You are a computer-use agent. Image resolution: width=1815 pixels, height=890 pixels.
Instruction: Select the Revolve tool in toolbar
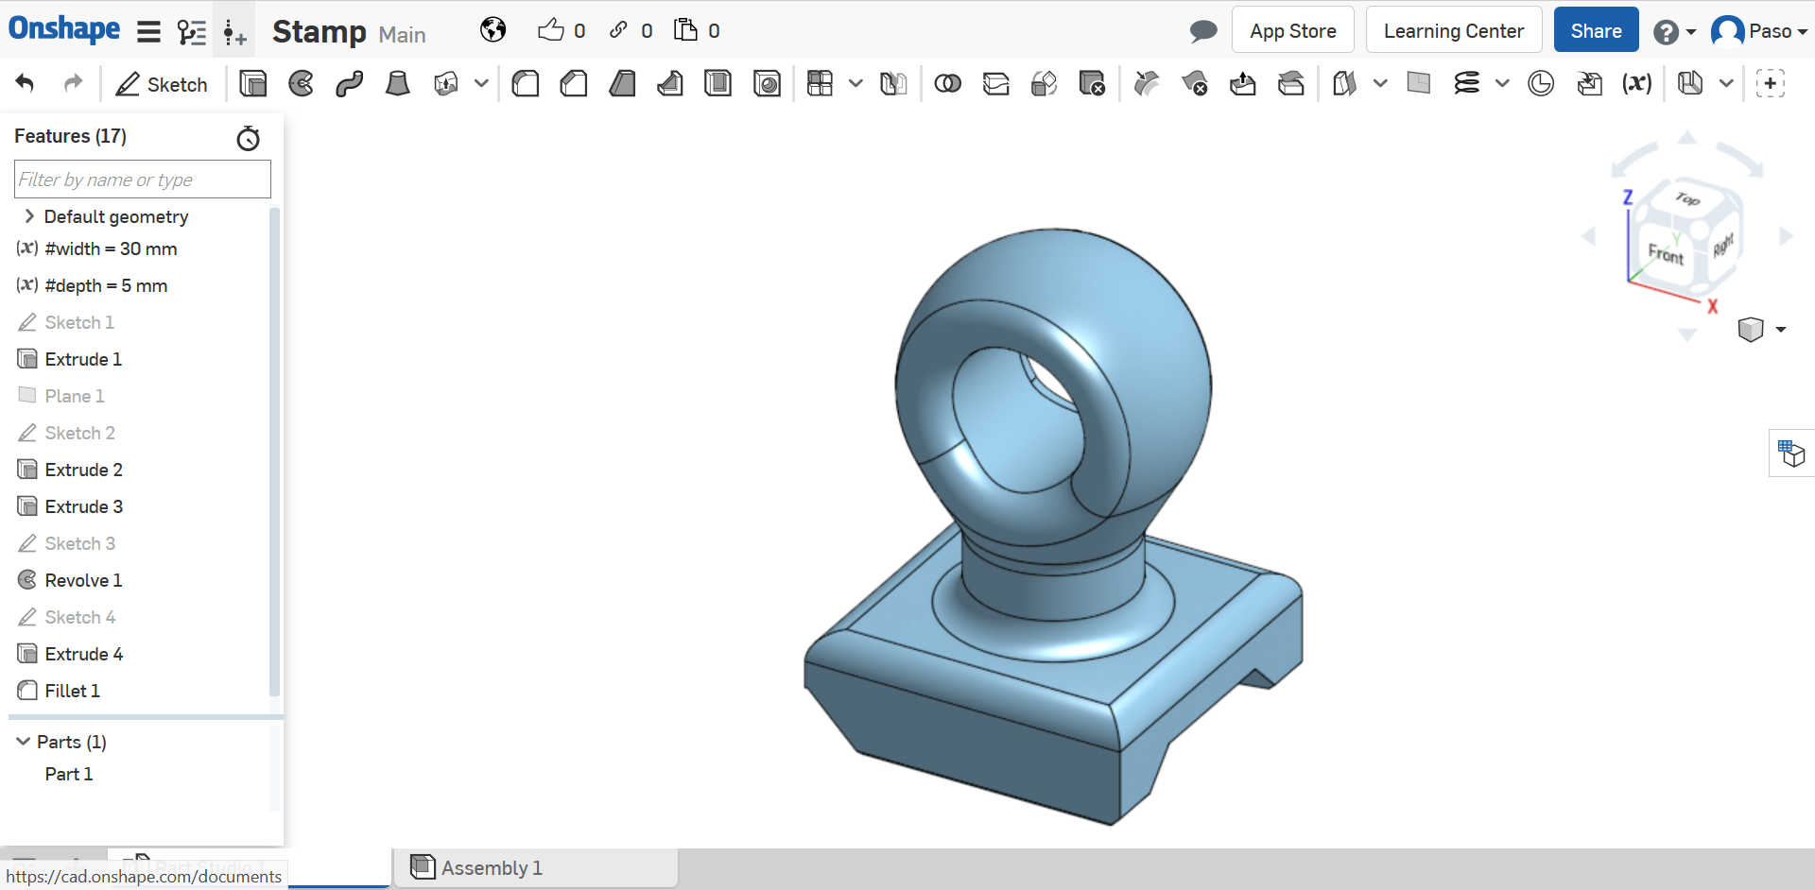coord(301,84)
